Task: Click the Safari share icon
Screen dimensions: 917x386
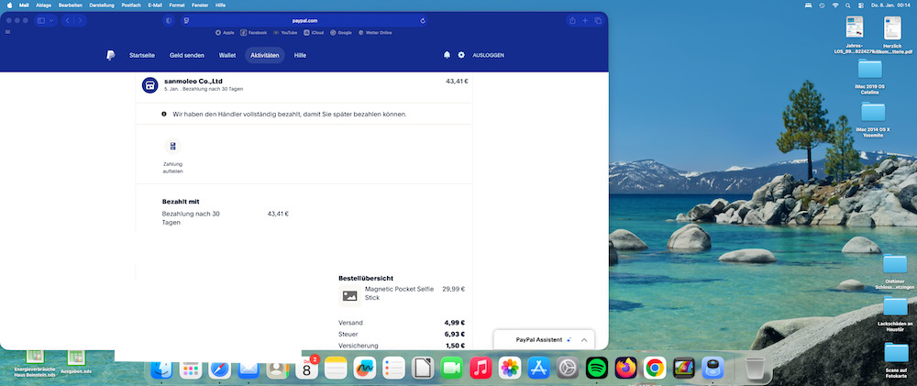Action: 572,20
